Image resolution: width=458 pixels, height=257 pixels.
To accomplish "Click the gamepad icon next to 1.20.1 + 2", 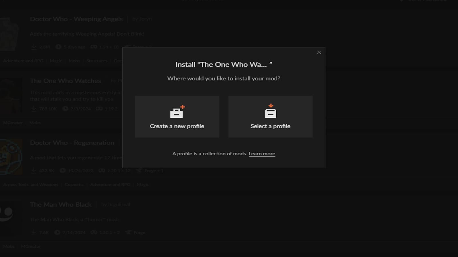I will [93, 232].
